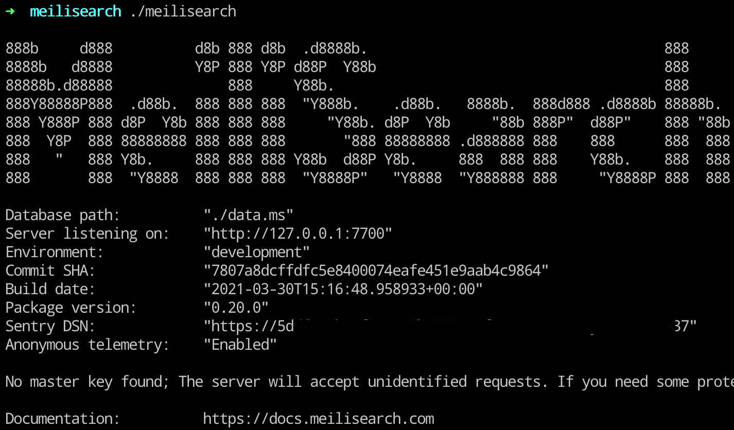Click the development environment value
734x430 pixels.
coord(257,252)
